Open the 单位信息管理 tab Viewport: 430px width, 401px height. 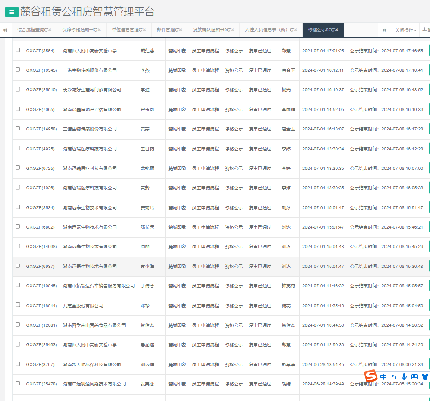tap(126, 30)
